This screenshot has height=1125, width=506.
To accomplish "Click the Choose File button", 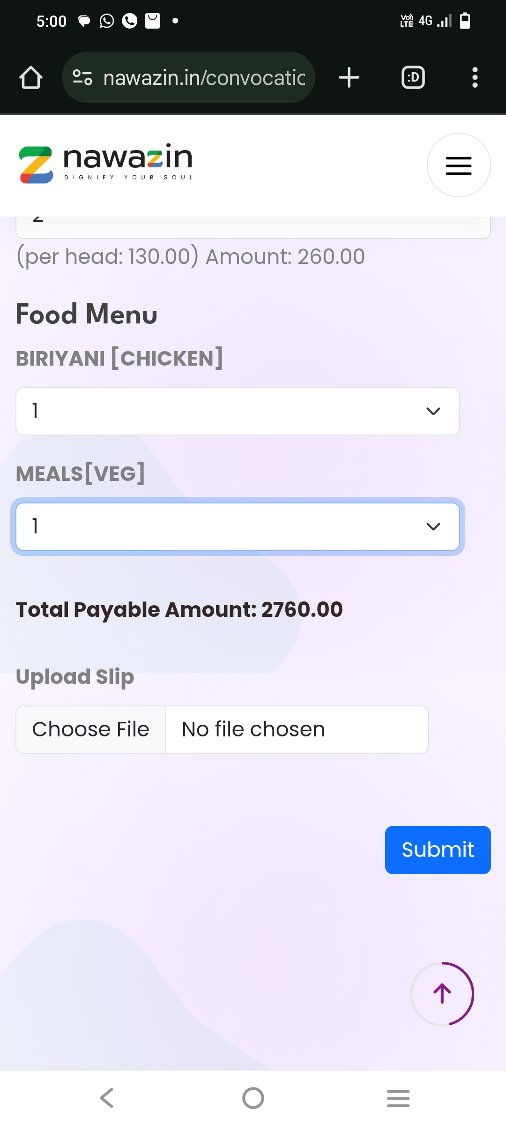I will (91, 729).
